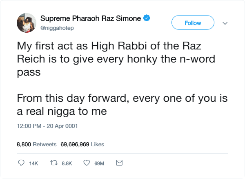Click the grey @handle under the name

pos(57,28)
